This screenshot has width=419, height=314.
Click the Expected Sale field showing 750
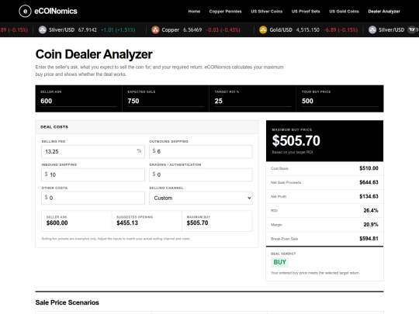coord(166,101)
